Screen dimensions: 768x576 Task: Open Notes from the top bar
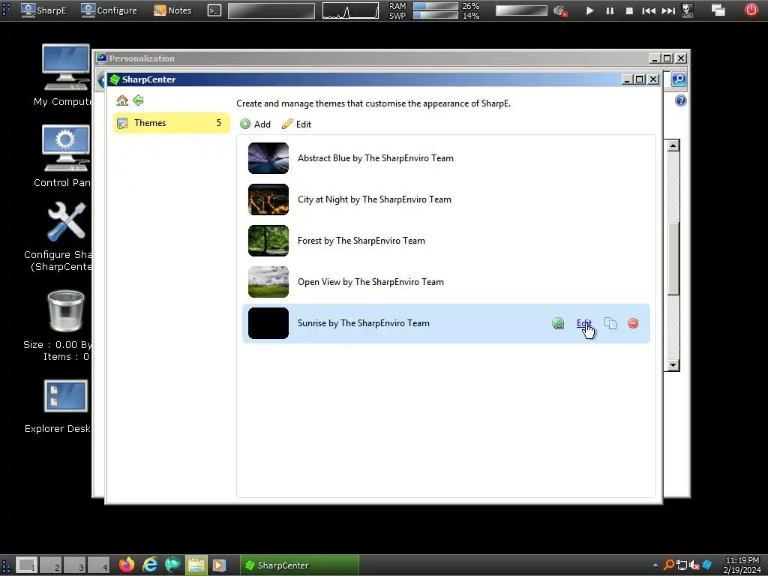(172, 10)
